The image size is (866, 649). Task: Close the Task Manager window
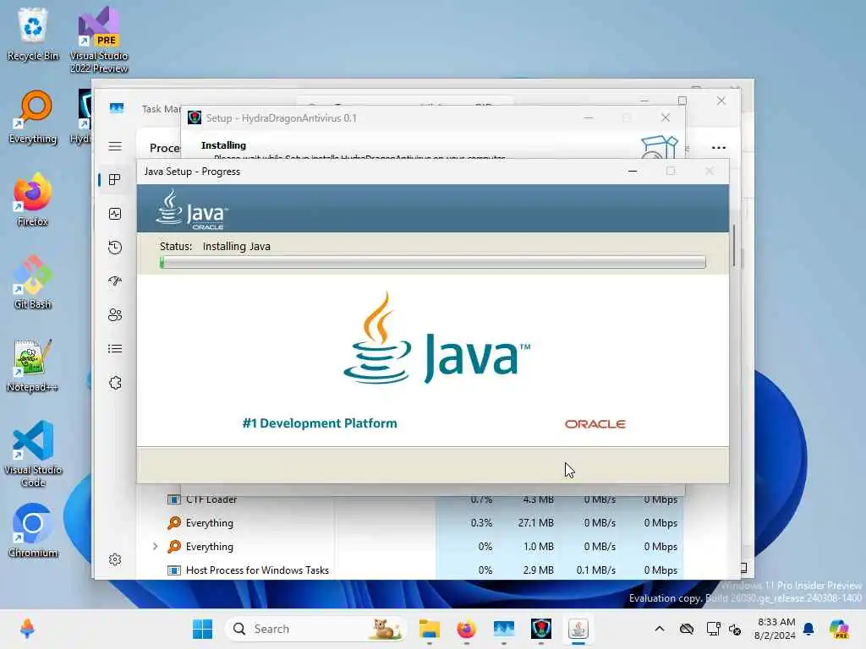(721, 101)
